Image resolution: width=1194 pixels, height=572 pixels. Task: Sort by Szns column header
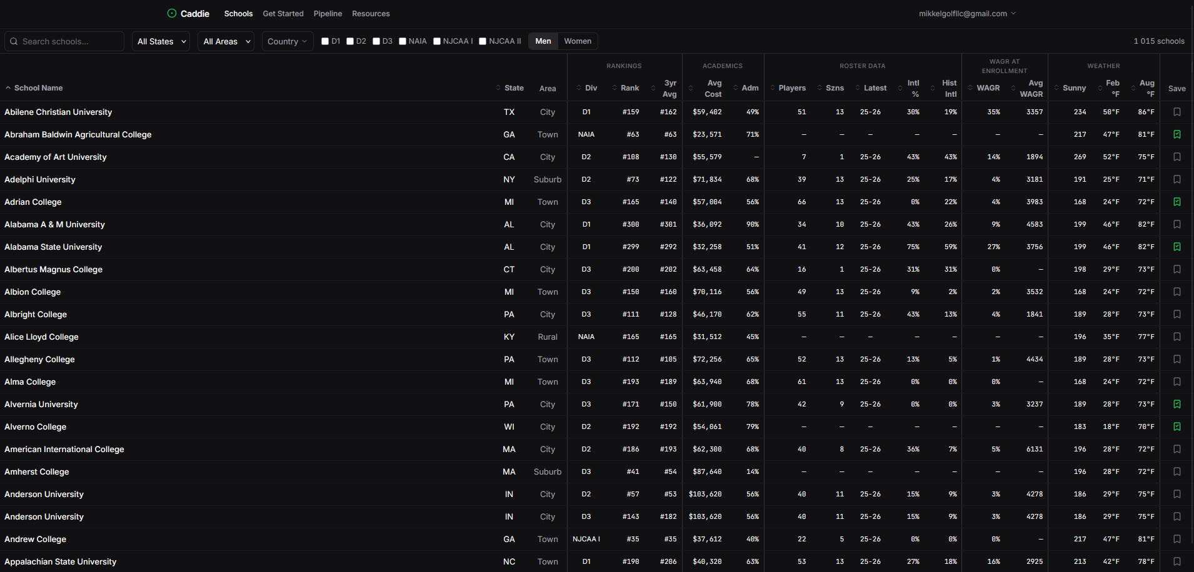pyautogui.click(x=830, y=88)
